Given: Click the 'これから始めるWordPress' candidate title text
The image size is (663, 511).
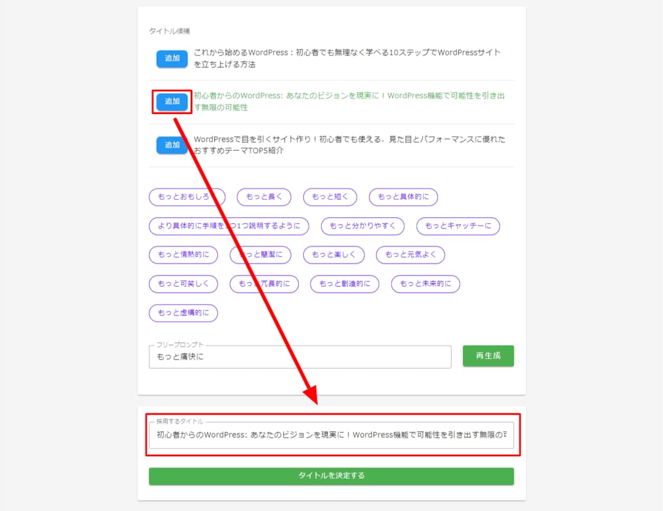Looking at the screenshot, I should pyautogui.click(x=347, y=59).
